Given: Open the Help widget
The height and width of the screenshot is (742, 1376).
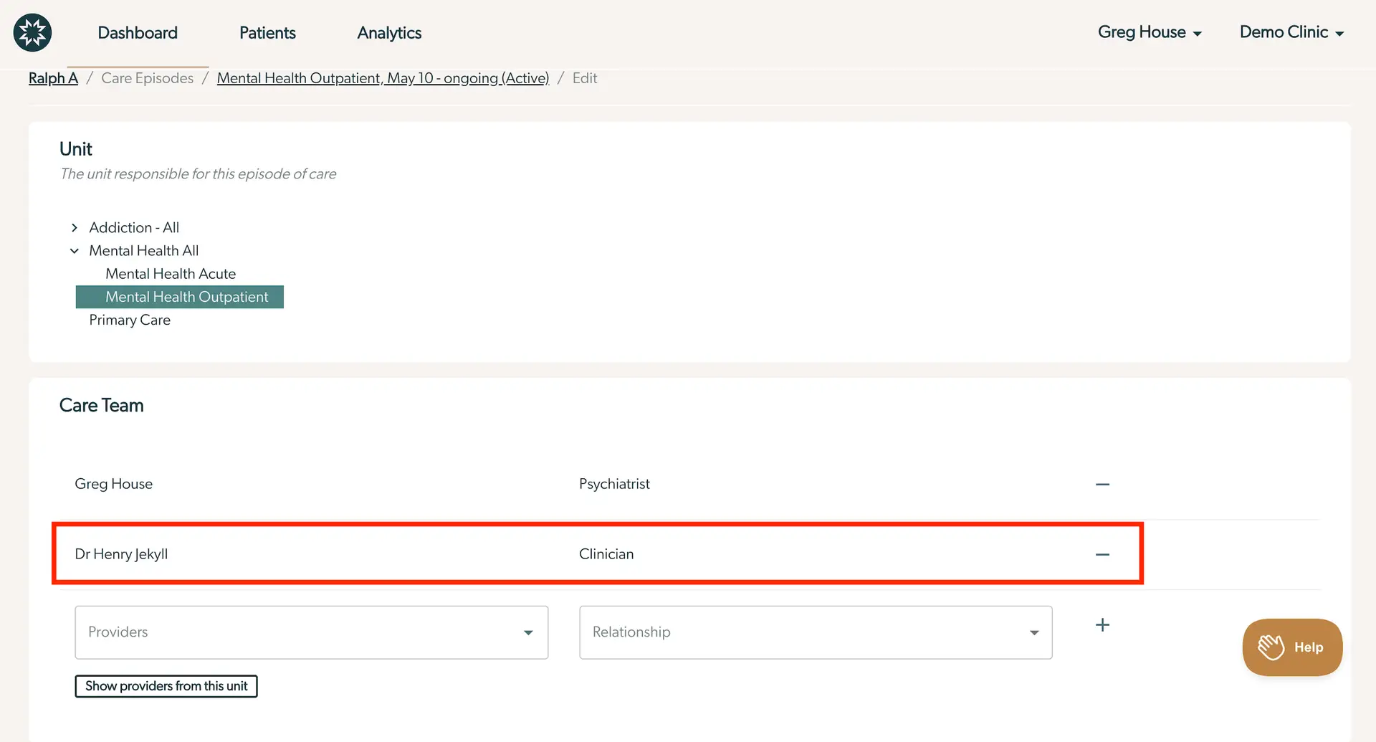Looking at the screenshot, I should point(1291,647).
